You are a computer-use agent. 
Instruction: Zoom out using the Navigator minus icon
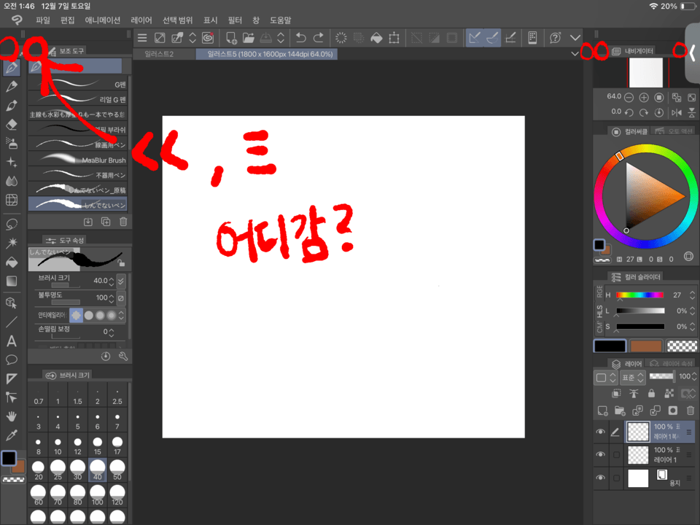click(629, 97)
